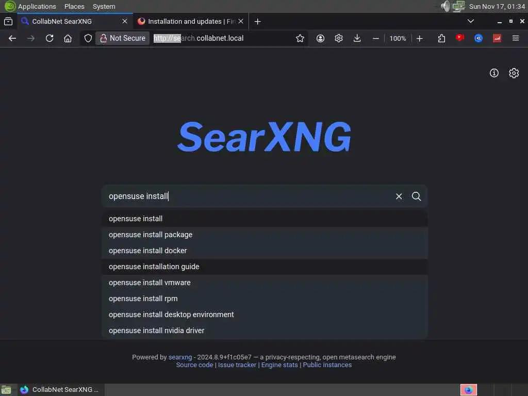Open the Public instances link
528x396 pixels.
click(x=327, y=365)
